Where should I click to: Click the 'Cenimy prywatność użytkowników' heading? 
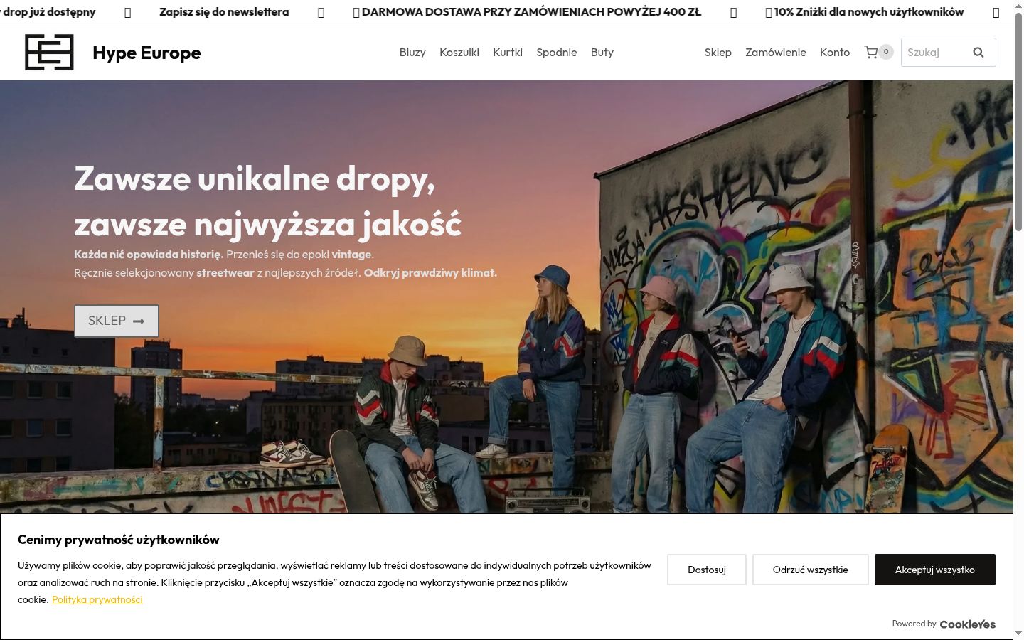click(119, 540)
